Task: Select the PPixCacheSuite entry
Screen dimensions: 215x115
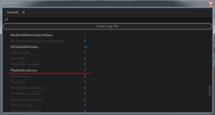Action: pos(21,105)
